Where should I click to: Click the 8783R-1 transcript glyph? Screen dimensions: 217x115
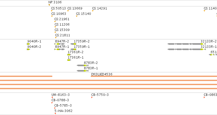coord(83,71)
